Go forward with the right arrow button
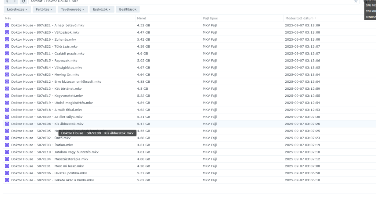Screen dimensions: 376x197 (14, 1)
